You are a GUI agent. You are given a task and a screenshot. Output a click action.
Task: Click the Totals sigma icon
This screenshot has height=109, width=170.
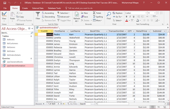click(94, 13)
